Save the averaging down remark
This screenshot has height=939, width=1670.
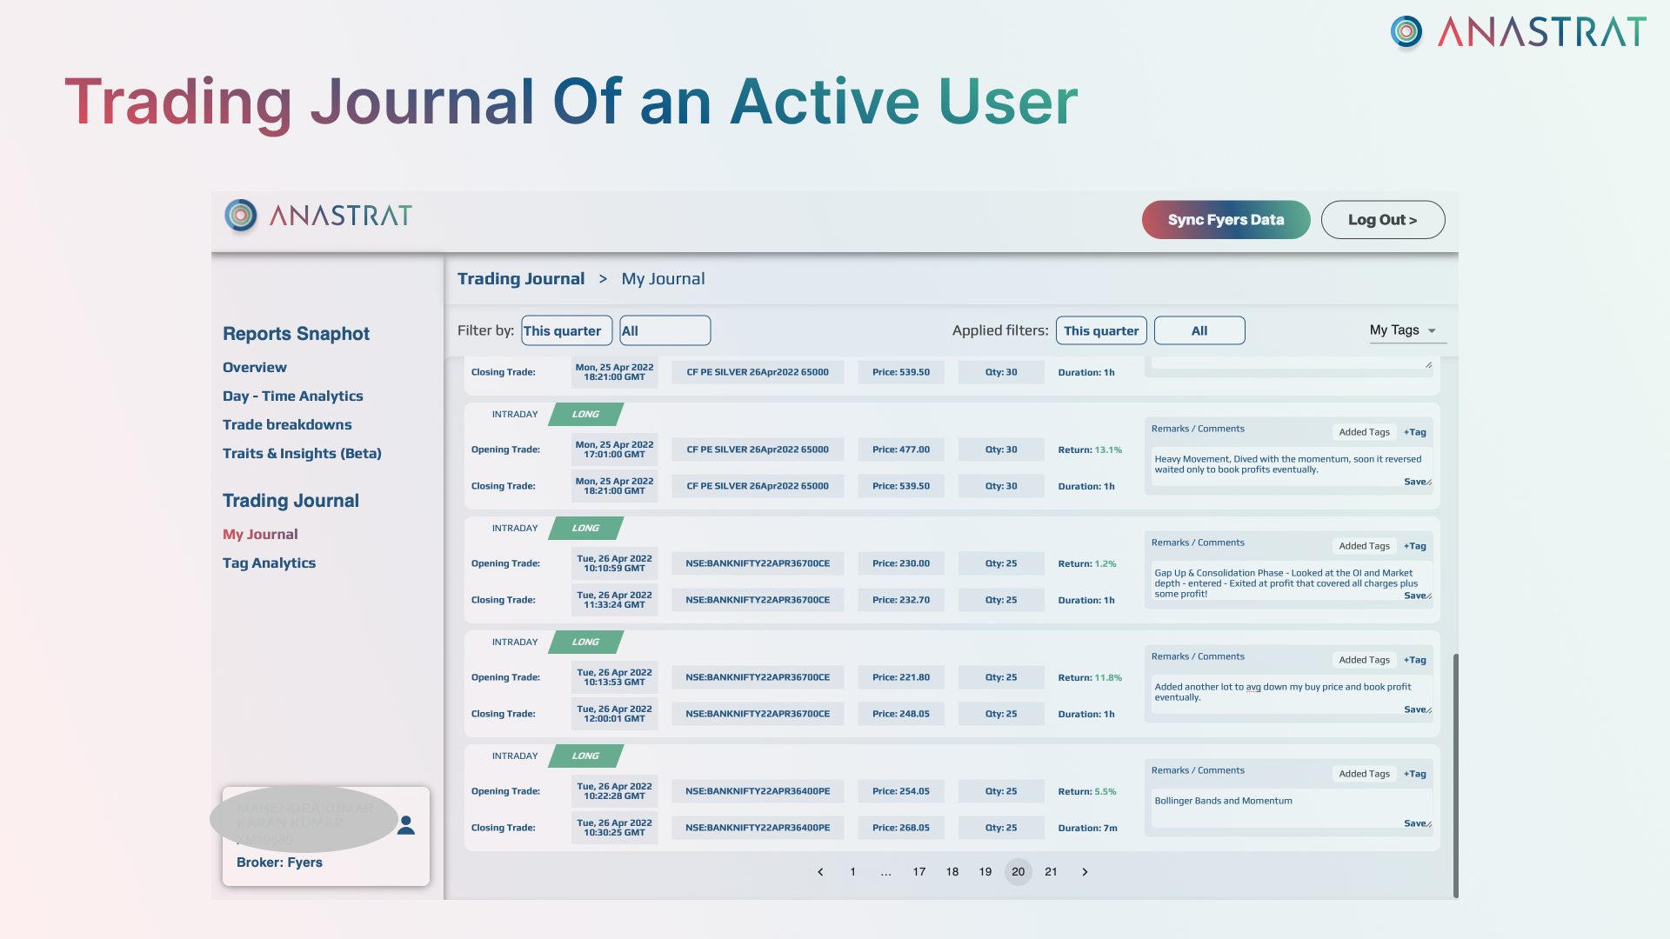[1414, 709]
